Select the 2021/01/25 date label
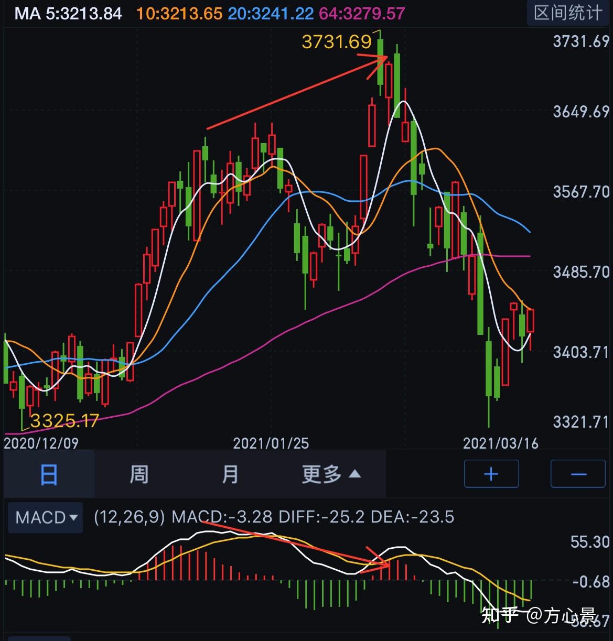613x641 pixels. [272, 443]
